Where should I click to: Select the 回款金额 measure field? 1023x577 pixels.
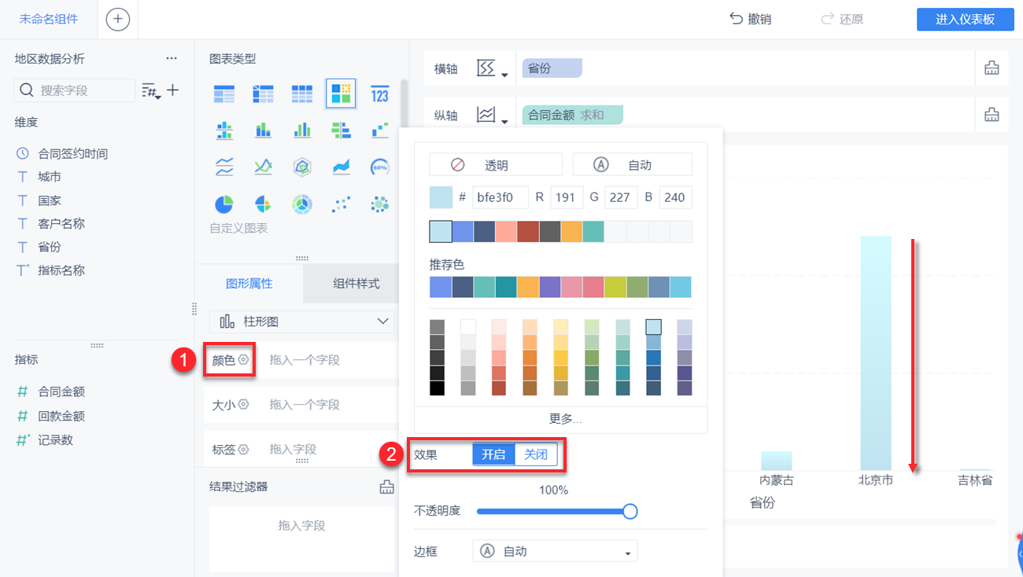click(61, 416)
